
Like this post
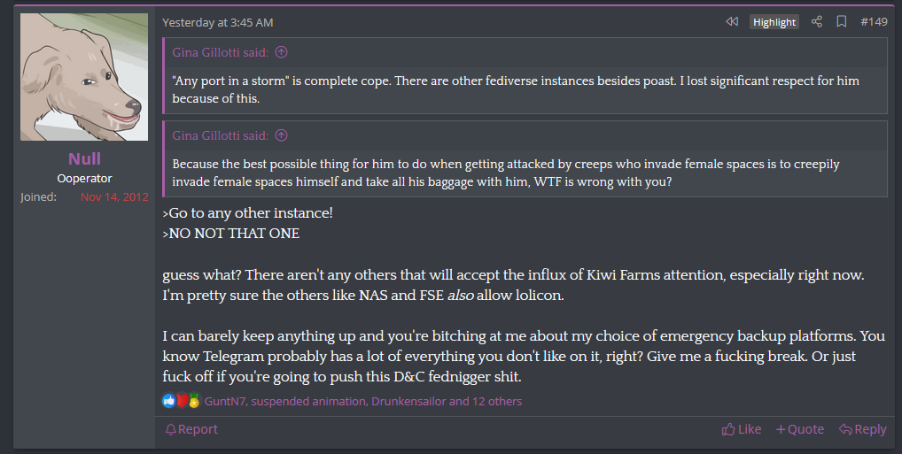point(742,429)
